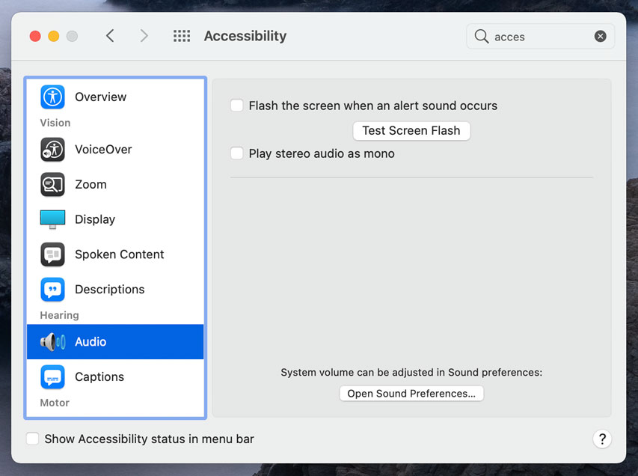
Task: Enable flashing the screen when alerts sound
Action: (236, 106)
